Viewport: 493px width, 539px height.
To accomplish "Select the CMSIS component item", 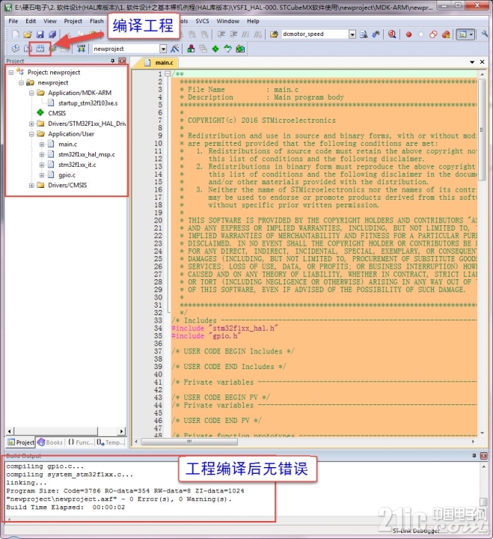I will point(57,114).
